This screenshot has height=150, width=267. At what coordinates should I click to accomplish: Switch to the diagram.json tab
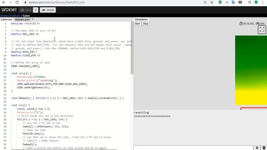point(22,20)
